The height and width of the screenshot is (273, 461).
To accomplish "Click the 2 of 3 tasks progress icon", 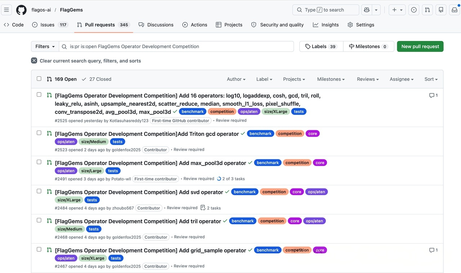I will 219,178.
